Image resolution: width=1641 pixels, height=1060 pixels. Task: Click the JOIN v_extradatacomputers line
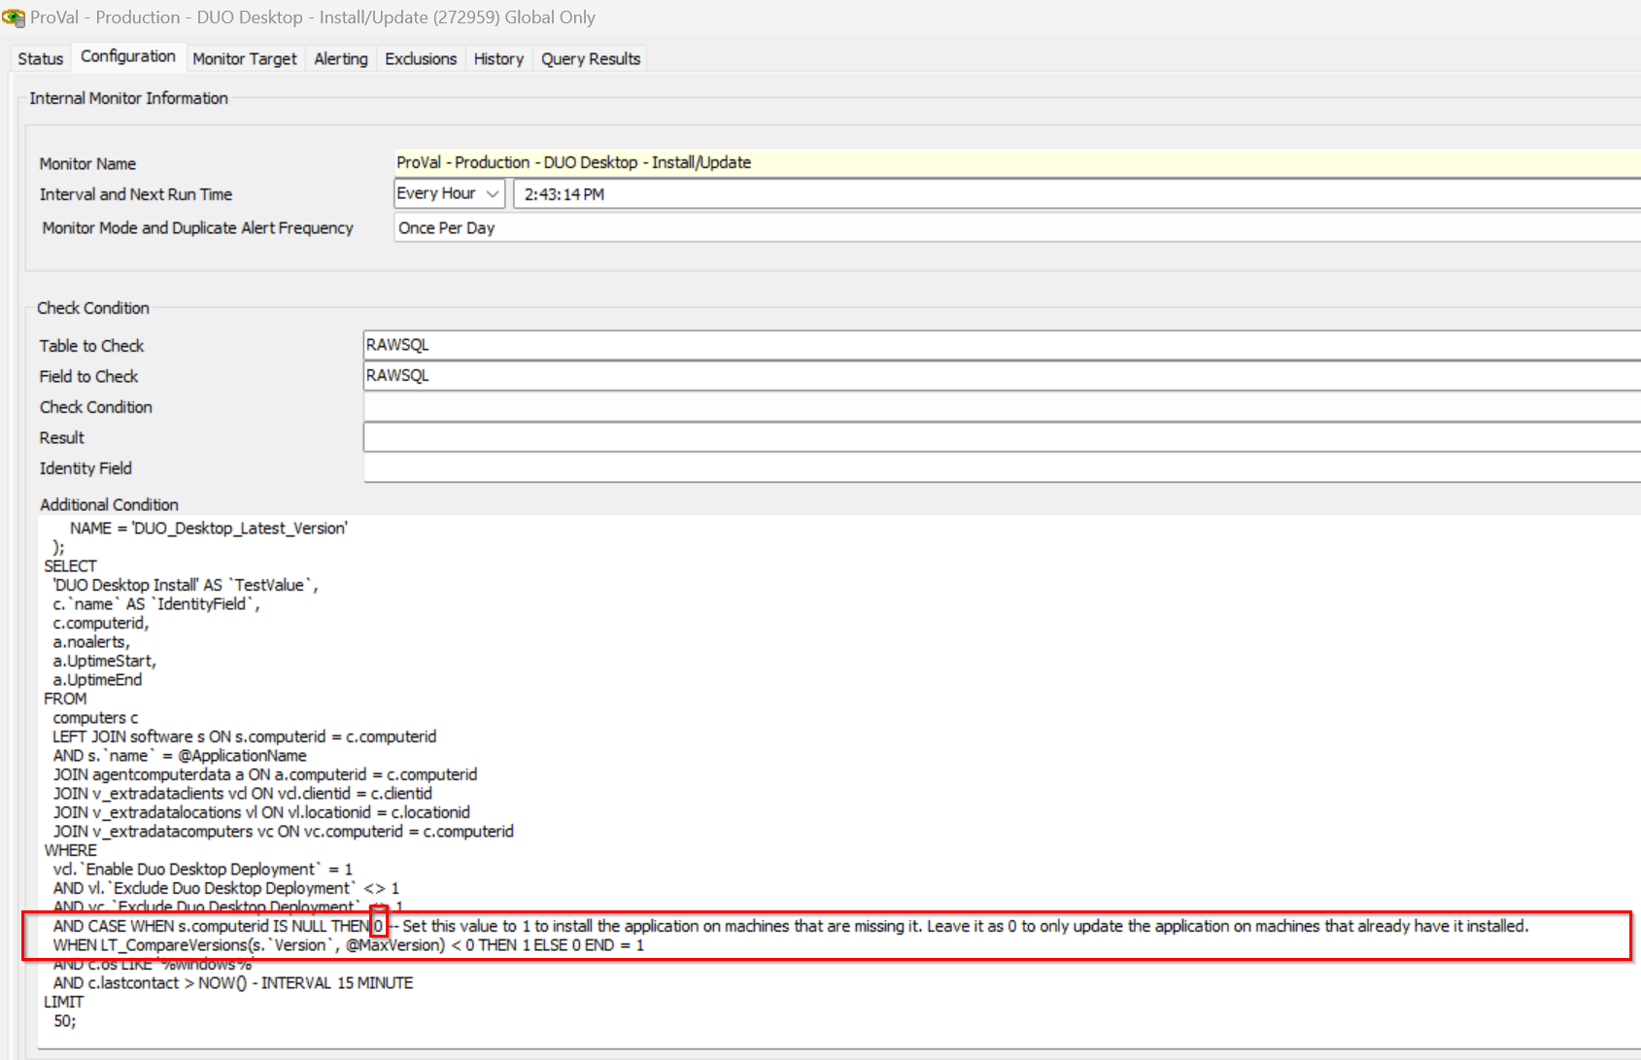283,831
